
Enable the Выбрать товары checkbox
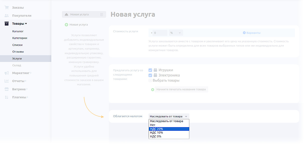point(150,81)
